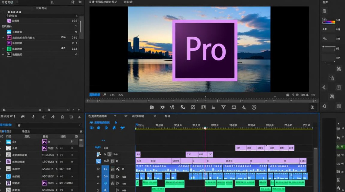Viewport: 345px width, 192px height.
Task: Switch to the timeline tab just before the X
Action: (138, 116)
